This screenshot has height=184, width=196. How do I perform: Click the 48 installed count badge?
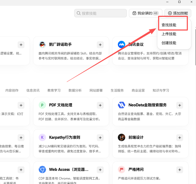click(155, 13)
